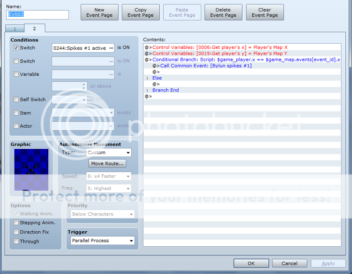Screen dimensions: 352x274
Task: Enable the Item condition checkbox
Action: (x=16, y=113)
